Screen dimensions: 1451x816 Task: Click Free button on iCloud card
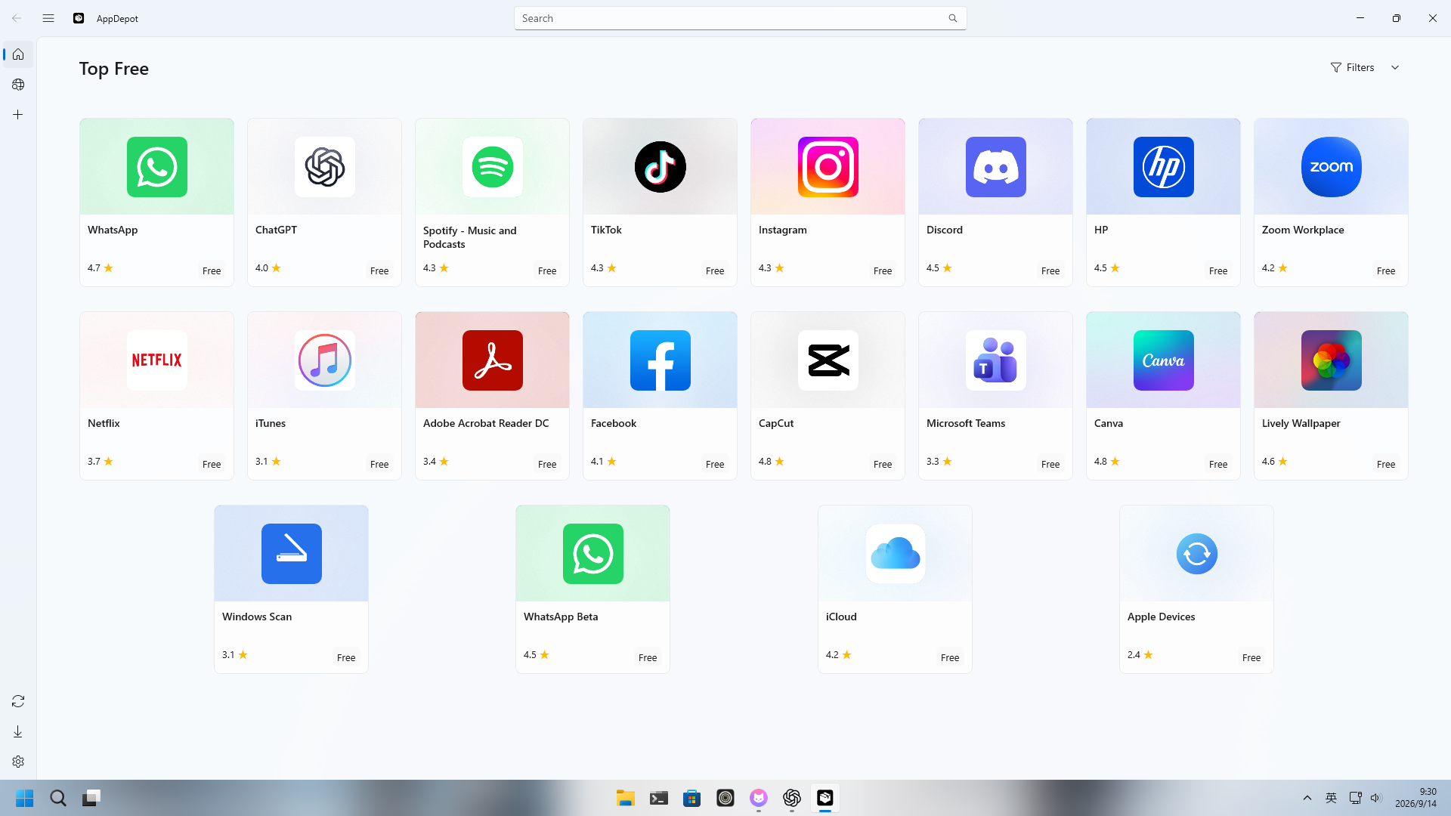pos(950,657)
